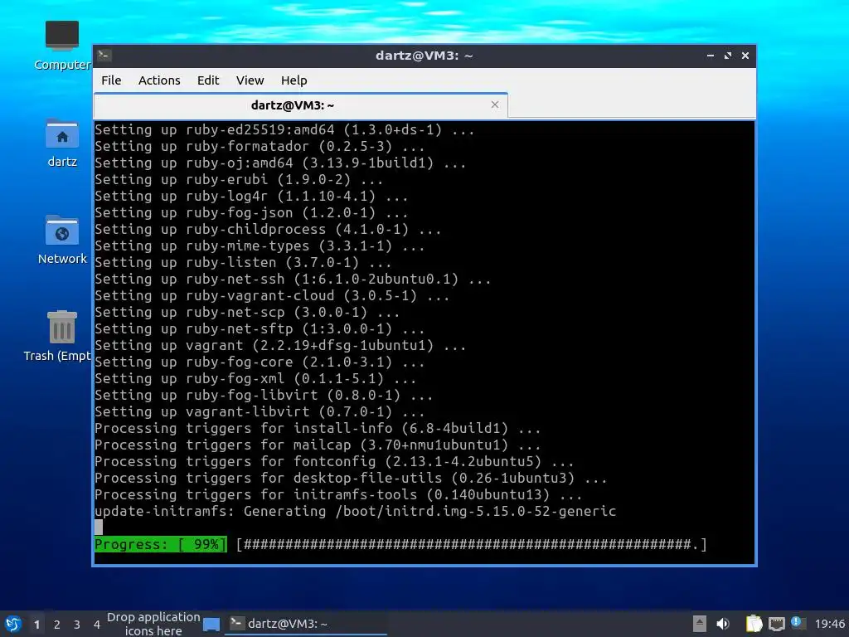The image size is (849, 637).
Task: Switch to workspace 4
Action: tap(96, 624)
